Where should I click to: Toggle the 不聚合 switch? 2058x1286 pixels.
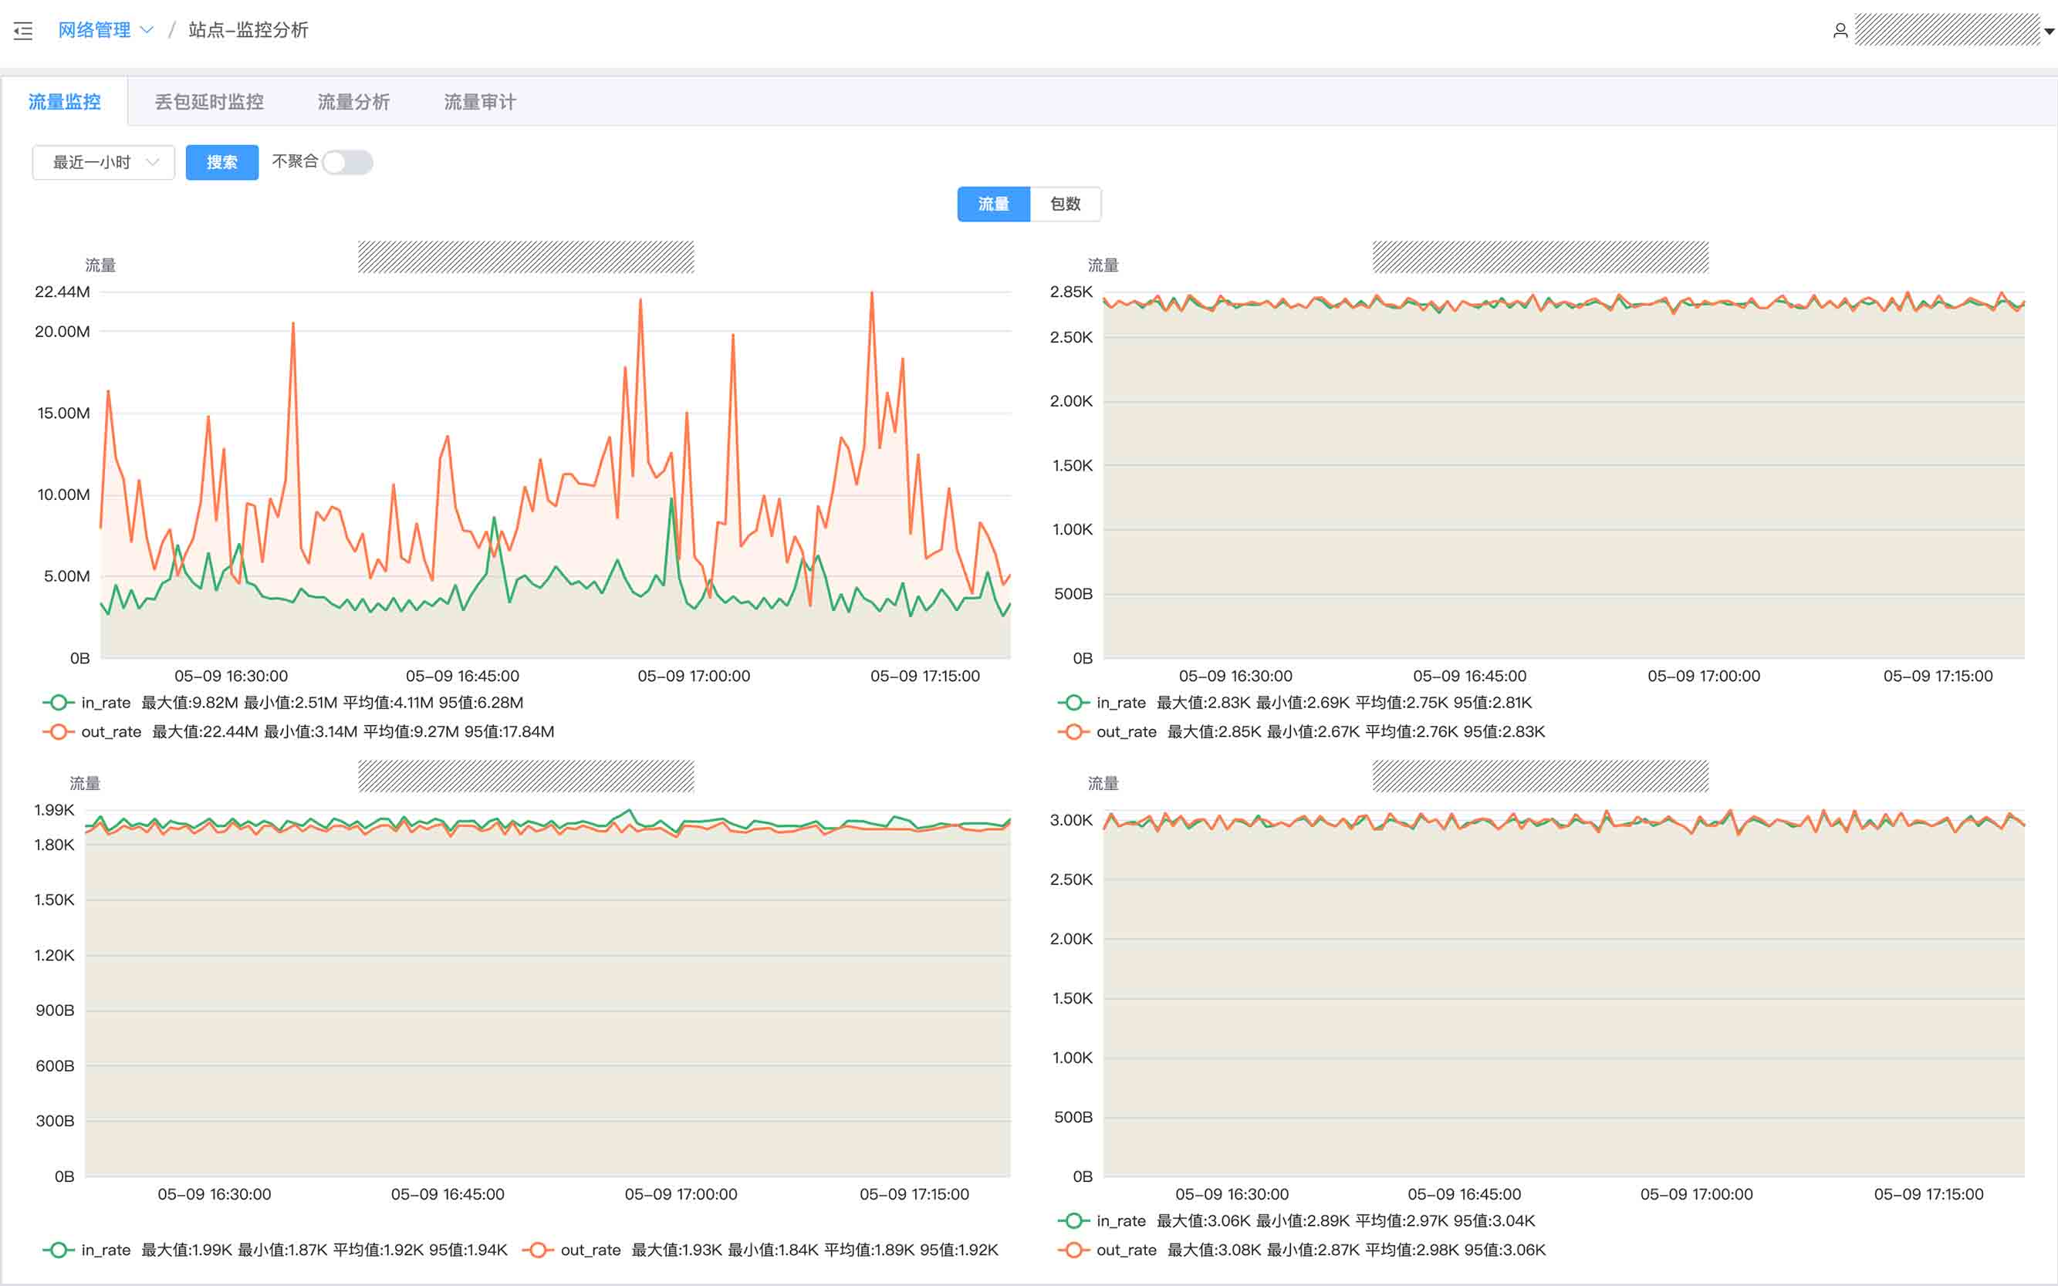coord(347,163)
